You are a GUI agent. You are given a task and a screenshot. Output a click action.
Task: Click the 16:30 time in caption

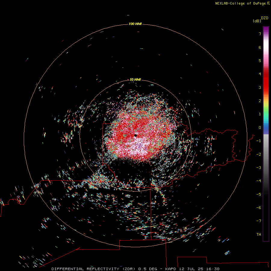213,269
